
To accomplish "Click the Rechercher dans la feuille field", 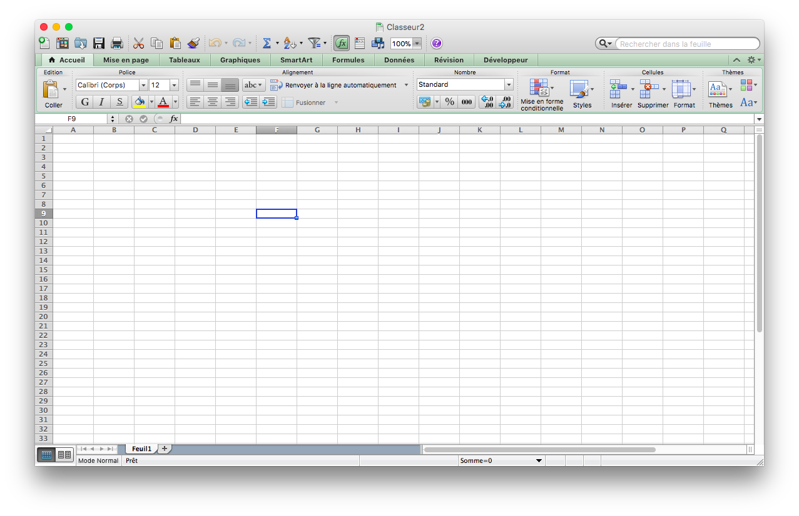I will tap(686, 44).
